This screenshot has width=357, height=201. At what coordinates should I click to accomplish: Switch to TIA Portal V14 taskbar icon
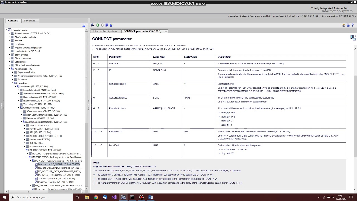point(123,197)
